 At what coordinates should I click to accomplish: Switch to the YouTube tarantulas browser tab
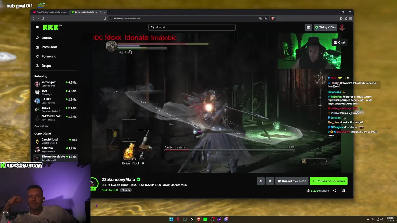point(50,12)
